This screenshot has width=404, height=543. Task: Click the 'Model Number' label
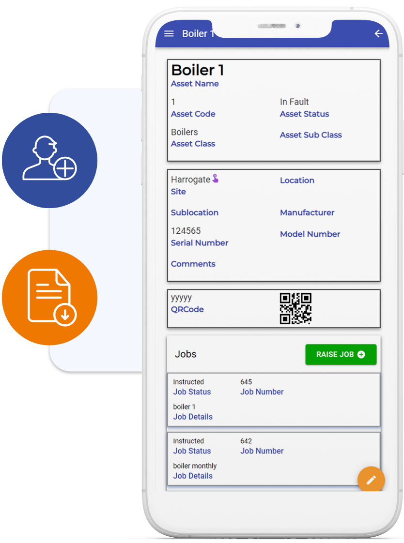tap(310, 234)
